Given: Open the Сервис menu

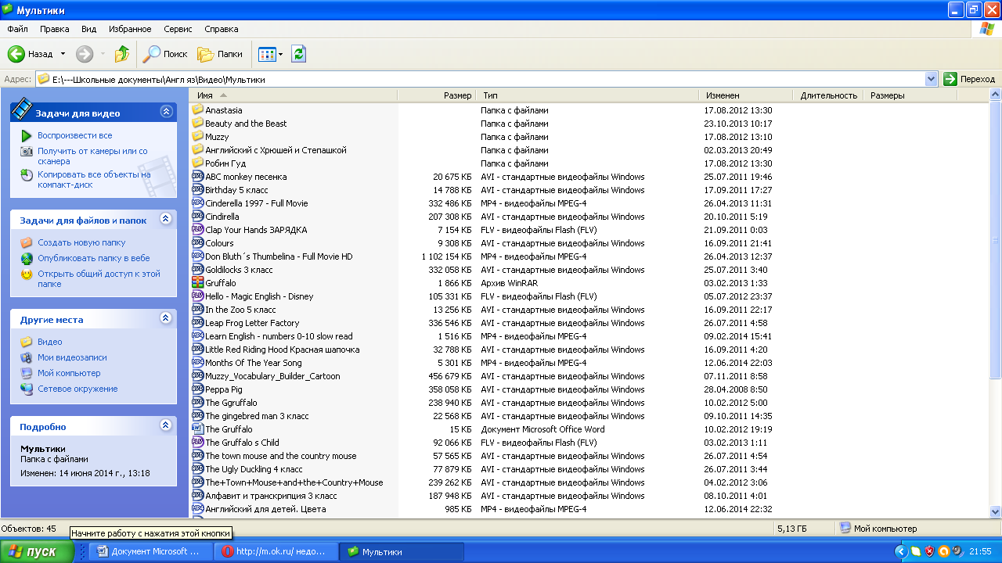Looking at the screenshot, I should [178, 29].
